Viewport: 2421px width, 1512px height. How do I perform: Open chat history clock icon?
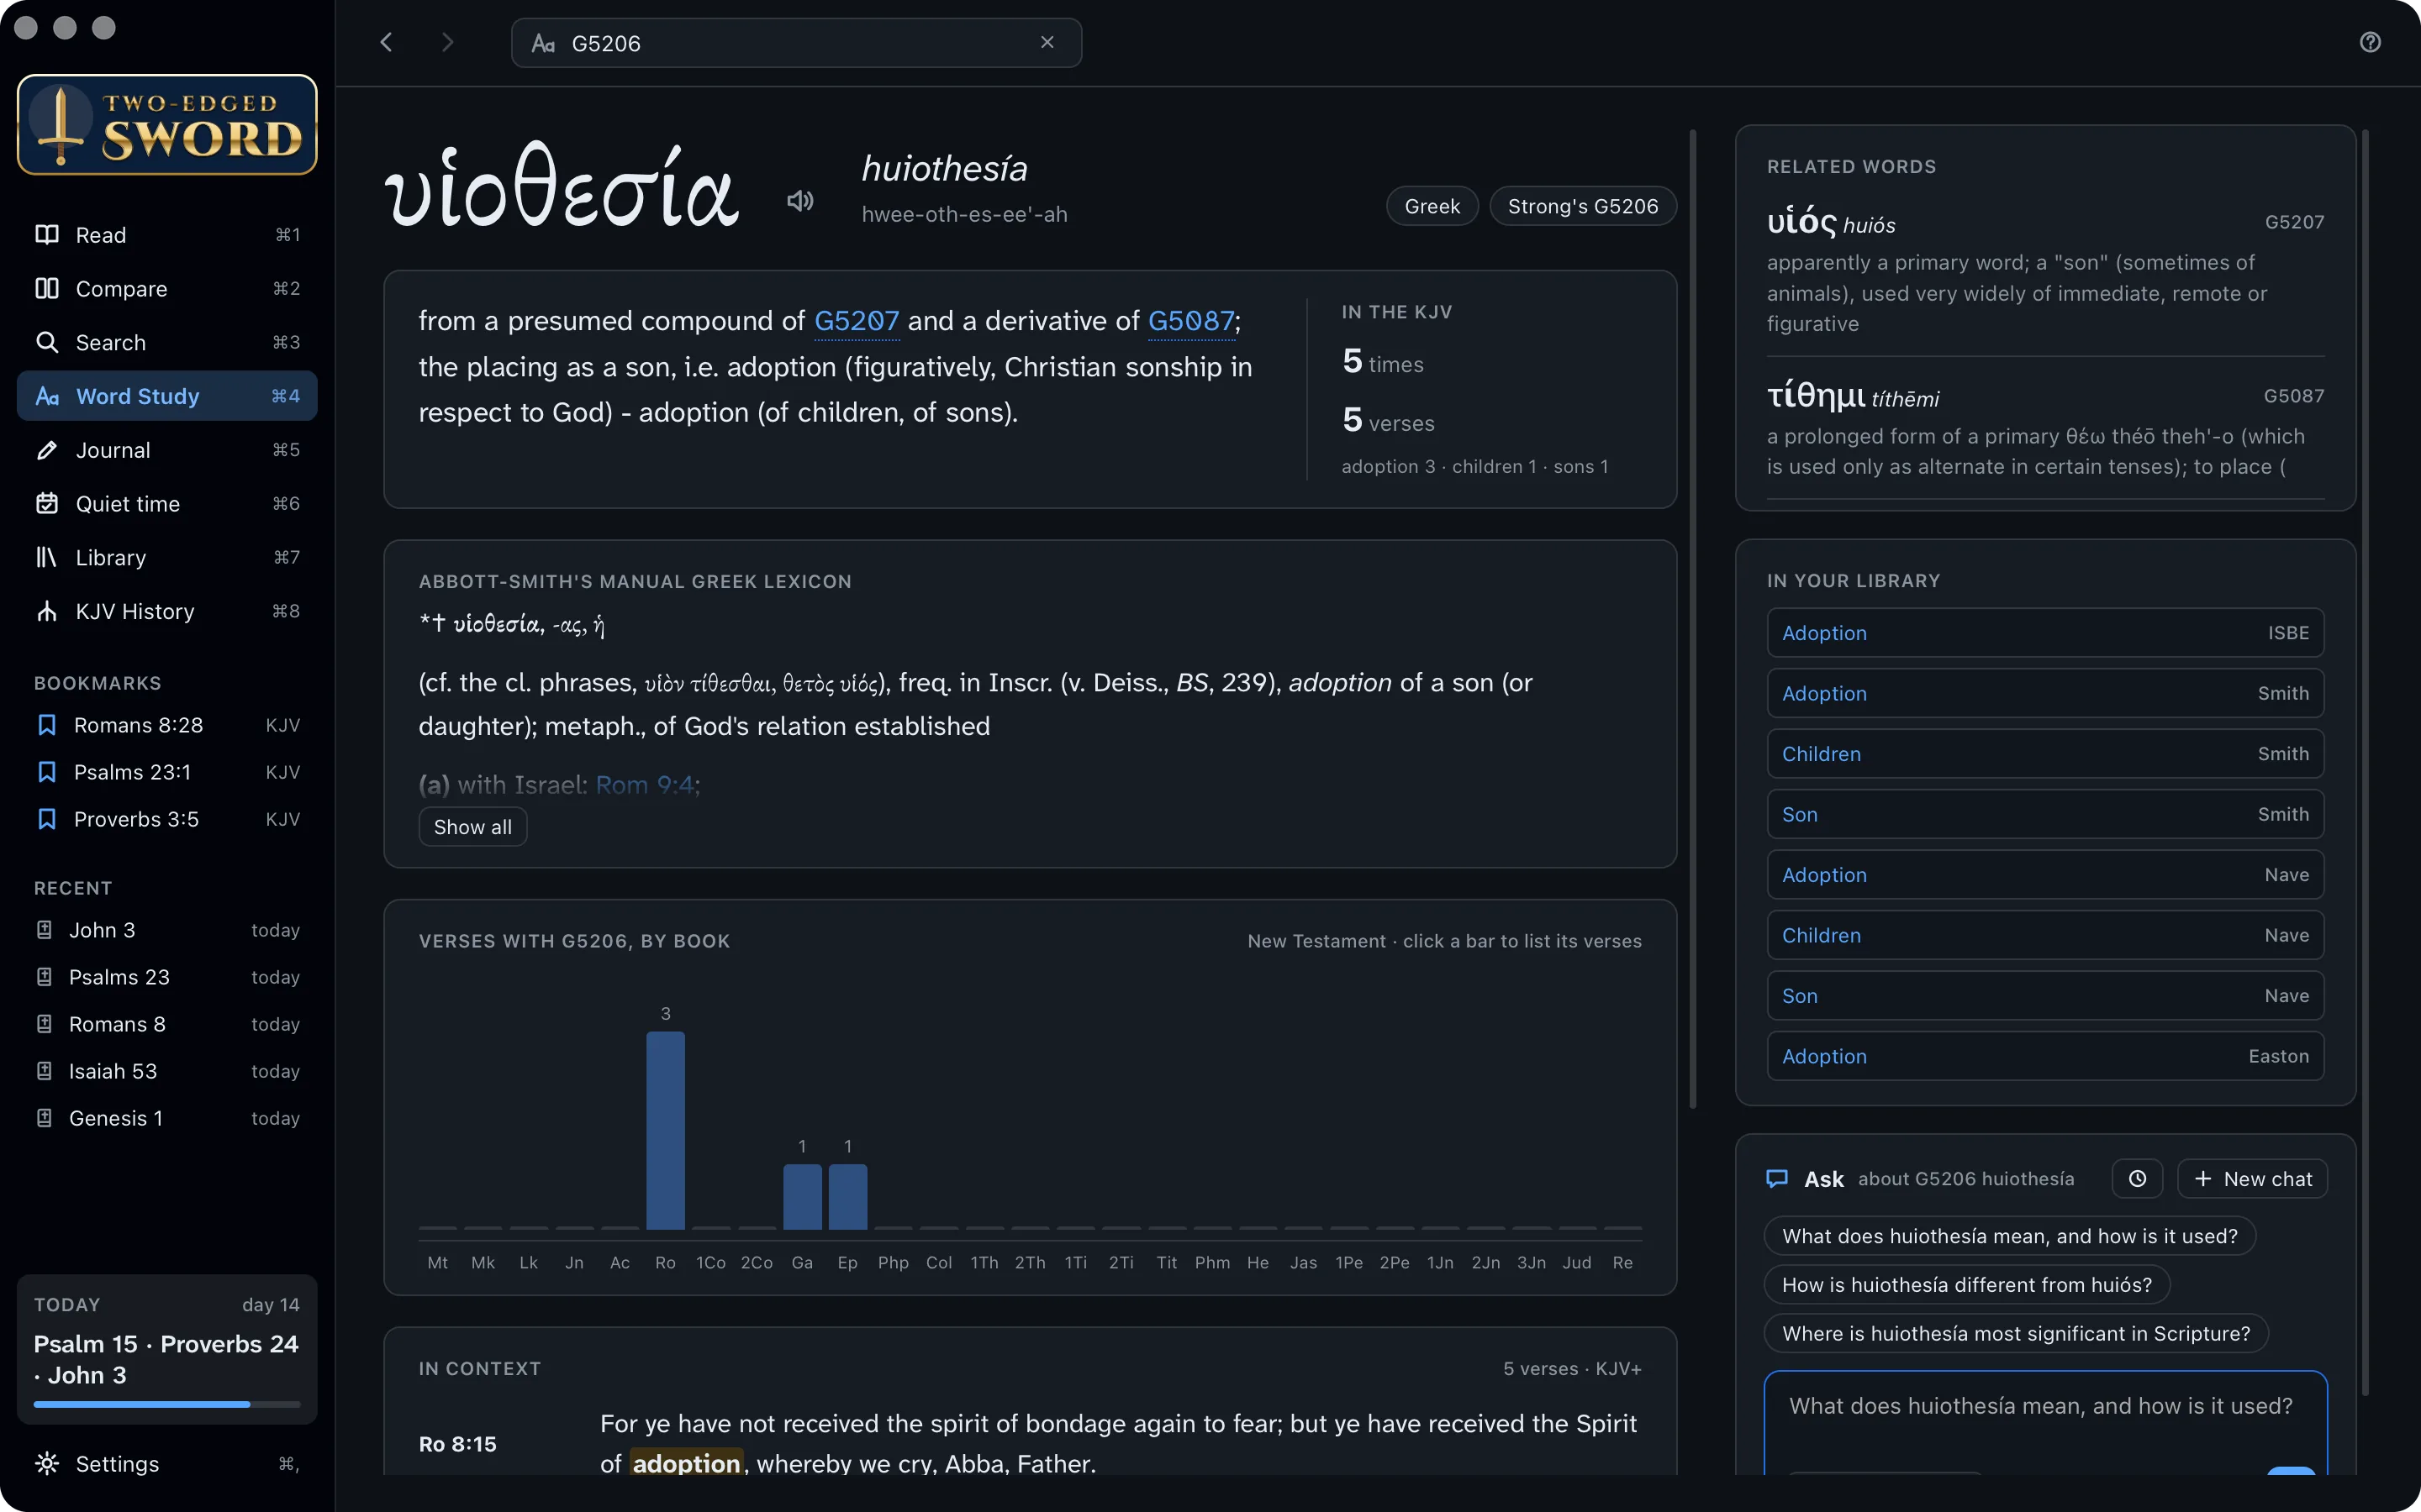click(x=2137, y=1178)
